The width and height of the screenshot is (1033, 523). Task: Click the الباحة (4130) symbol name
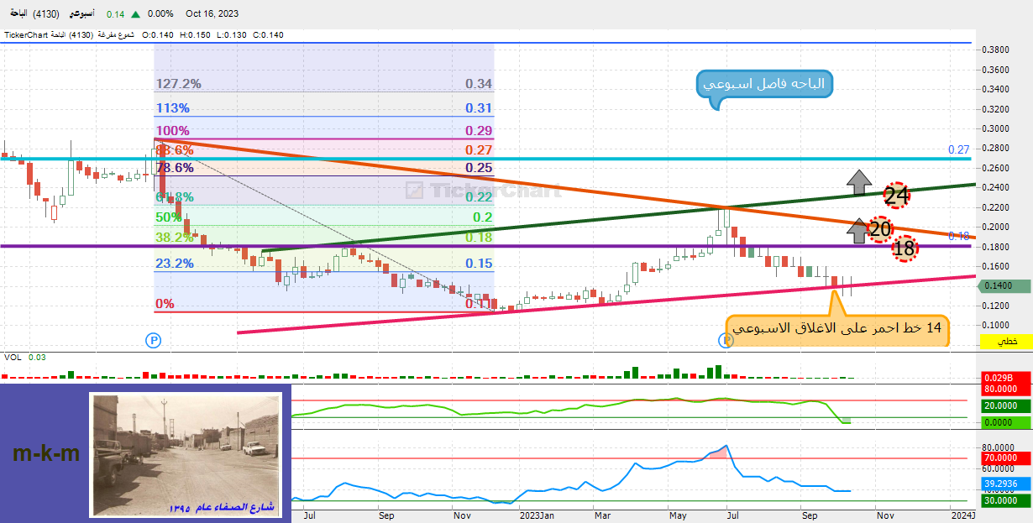[x=28, y=14]
